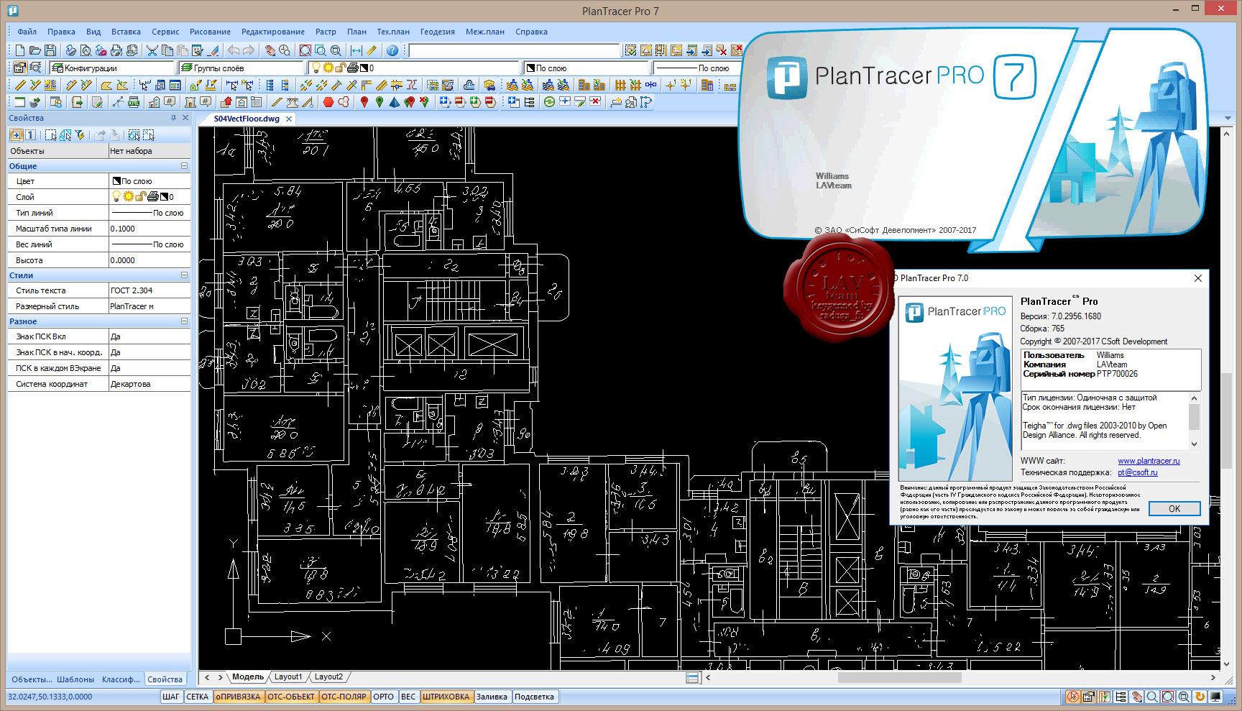This screenshot has height=711, width=1242.
Task: Toggle Заливка fill display
Action: 492,697
